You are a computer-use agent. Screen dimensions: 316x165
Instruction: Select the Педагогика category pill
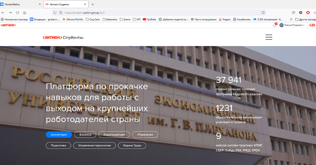click(59, 146)
